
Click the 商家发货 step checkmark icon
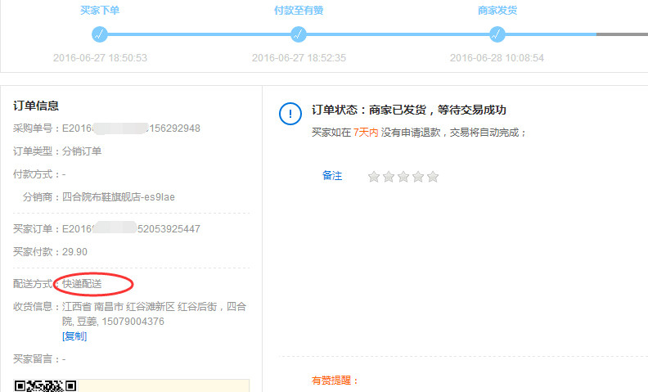coord(497,34)
